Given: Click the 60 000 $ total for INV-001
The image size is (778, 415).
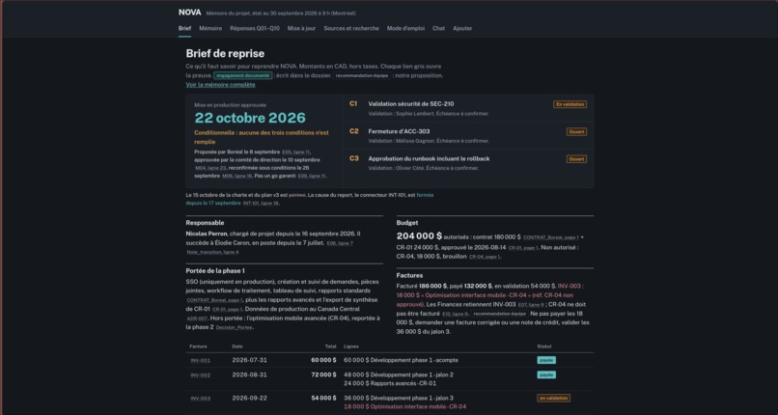Looking at the screenshot, I should click(x=323, y=360).
